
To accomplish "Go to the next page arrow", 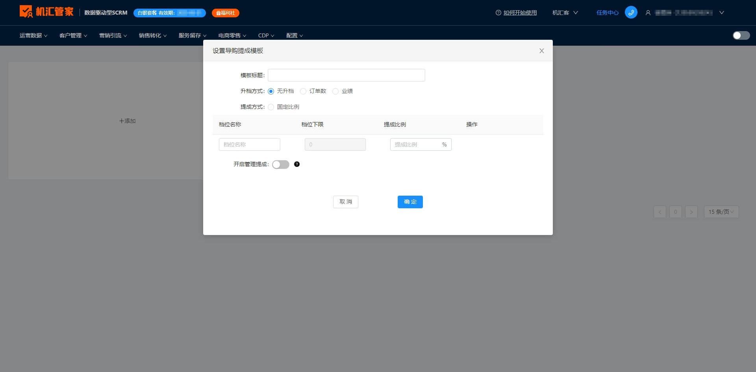I will tap(691, 212).
